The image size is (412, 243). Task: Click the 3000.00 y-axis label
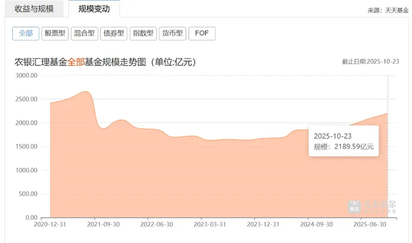click(x=26, y=75)
